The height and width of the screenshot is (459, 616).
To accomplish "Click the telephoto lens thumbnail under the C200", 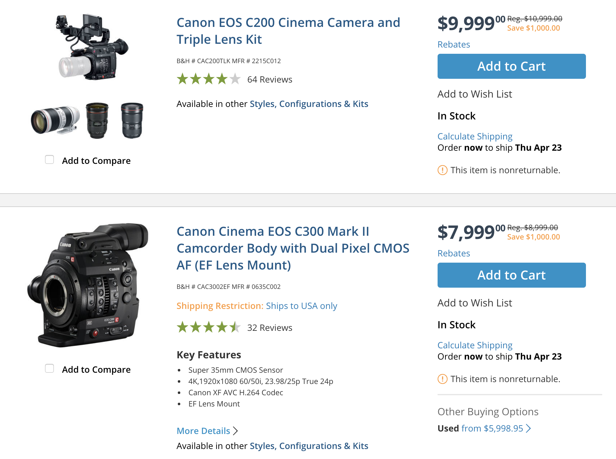I will click(x=56, y=120).
